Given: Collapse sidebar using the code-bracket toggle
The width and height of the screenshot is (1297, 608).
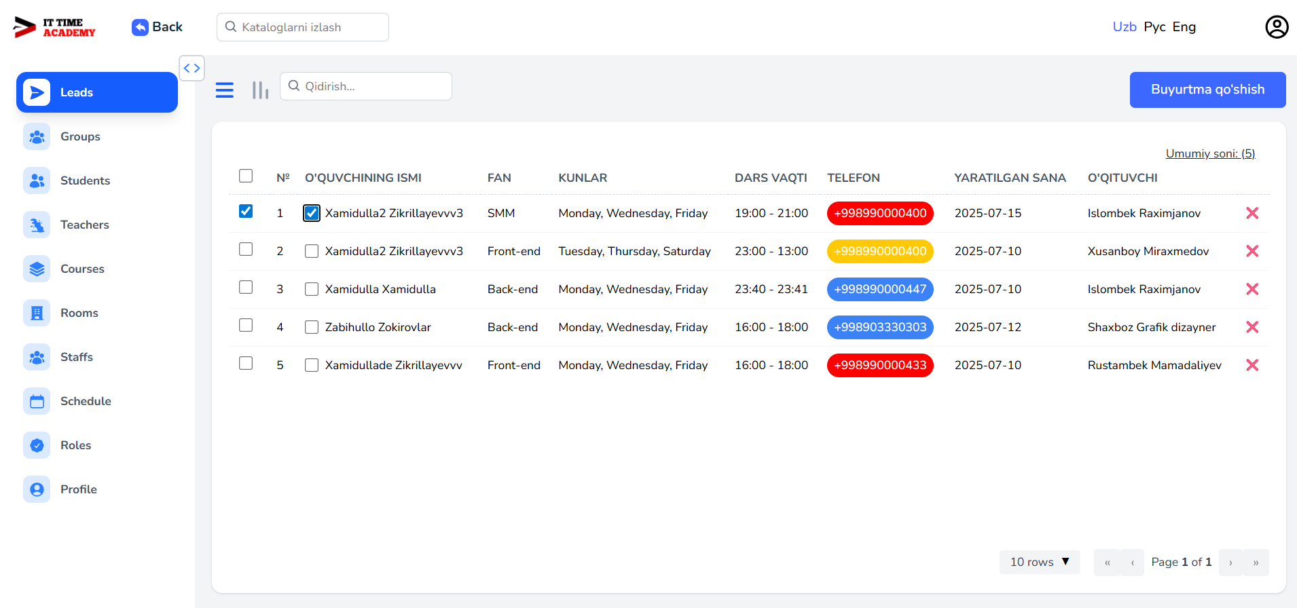Looking at the screenshot, I should [x=192, y=68].
